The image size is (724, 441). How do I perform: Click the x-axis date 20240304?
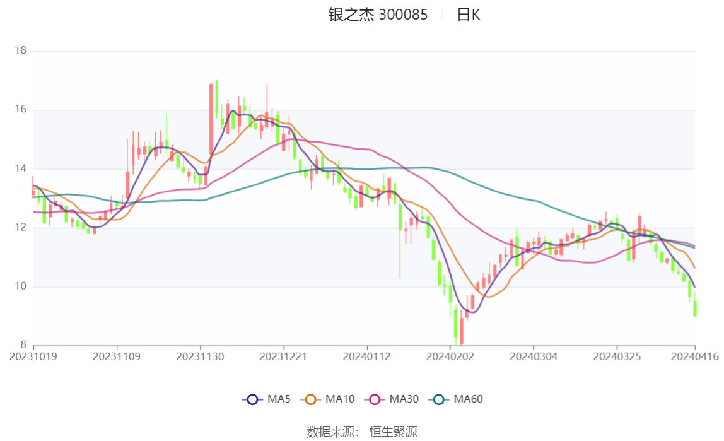pos(534,356)
